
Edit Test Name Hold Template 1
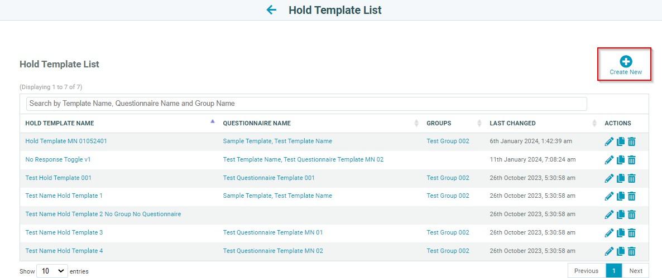tap(609, 196)
